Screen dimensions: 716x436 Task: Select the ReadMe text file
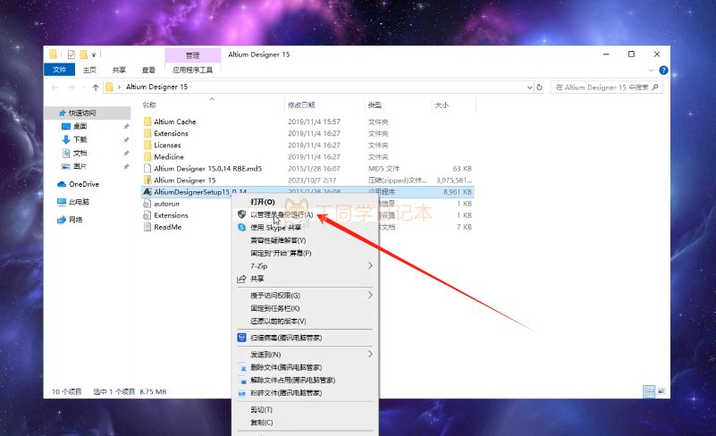[167, 227]
